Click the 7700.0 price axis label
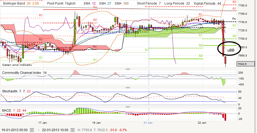 click(x=243, y=39)
